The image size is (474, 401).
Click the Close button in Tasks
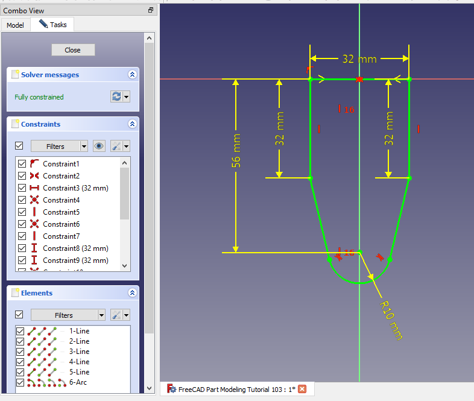coord(73,50)
